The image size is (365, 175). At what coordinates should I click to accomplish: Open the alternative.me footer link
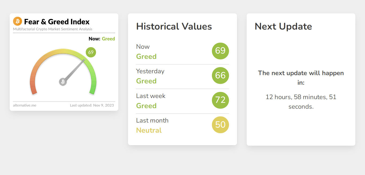point(25,105)
